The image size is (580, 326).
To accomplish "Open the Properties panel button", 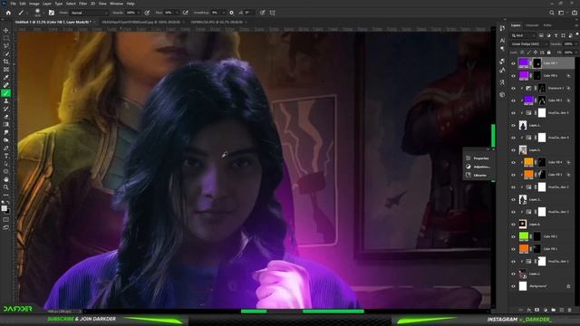I will [478, 158].
